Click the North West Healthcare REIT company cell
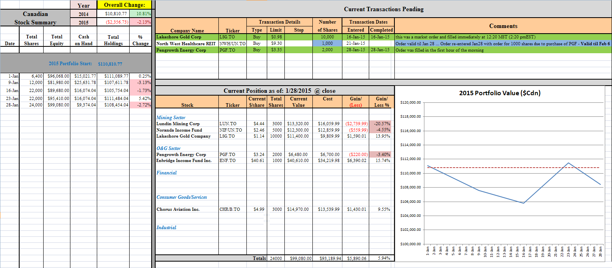Image resolution: width=612 pixels, height=268 pixels. pos(187,43)
